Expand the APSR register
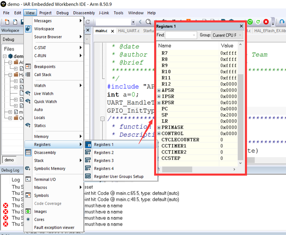286x235 pixels. [159, 90]
